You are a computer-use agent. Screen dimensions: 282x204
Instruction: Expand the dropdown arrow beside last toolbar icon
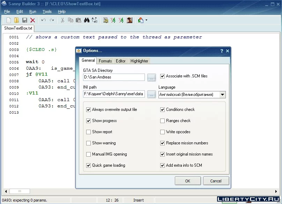tap(146, 20)
